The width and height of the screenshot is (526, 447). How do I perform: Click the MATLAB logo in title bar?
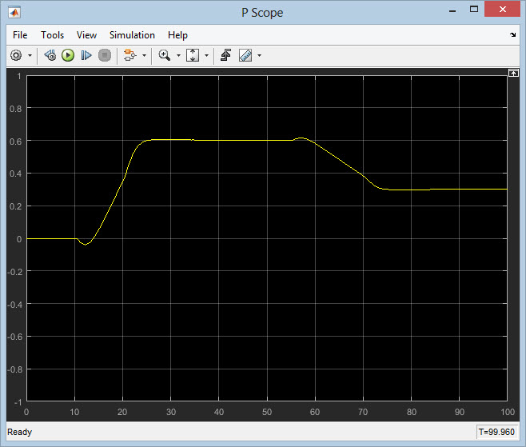click(x=14, y=13)
